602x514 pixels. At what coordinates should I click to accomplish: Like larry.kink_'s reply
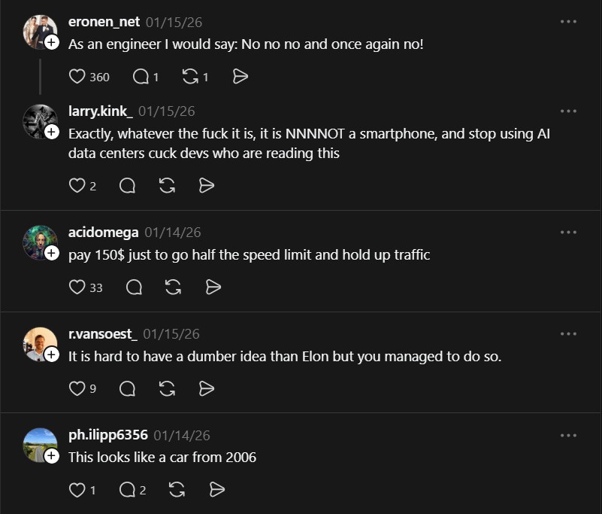[77, 186]
